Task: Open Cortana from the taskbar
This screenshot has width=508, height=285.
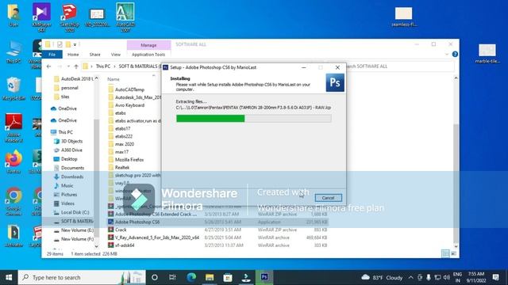Action: tap(155, 277)
